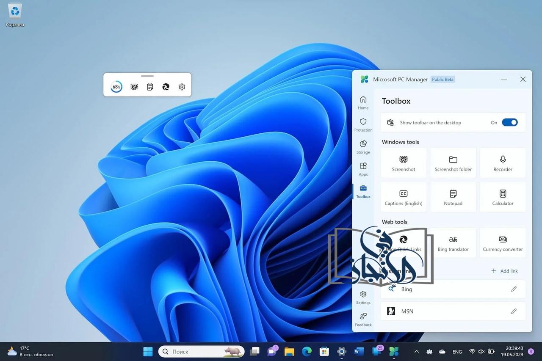542x361 pixels.
Task: Turn off Show toolbar on the desktop switch
Action: coord(510,122)
